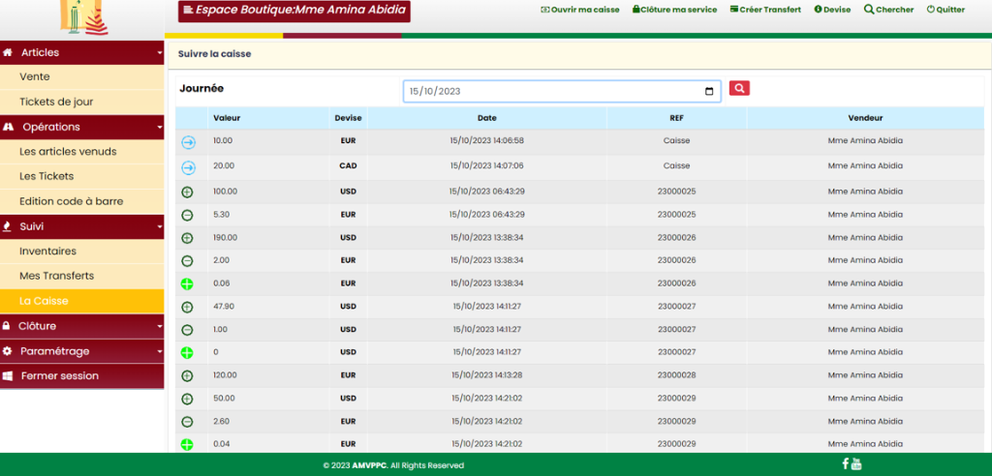Open the calendar picker icon in date field
Image resolution: width=992 pixels, height=476 pixels.
coord(709,91)
